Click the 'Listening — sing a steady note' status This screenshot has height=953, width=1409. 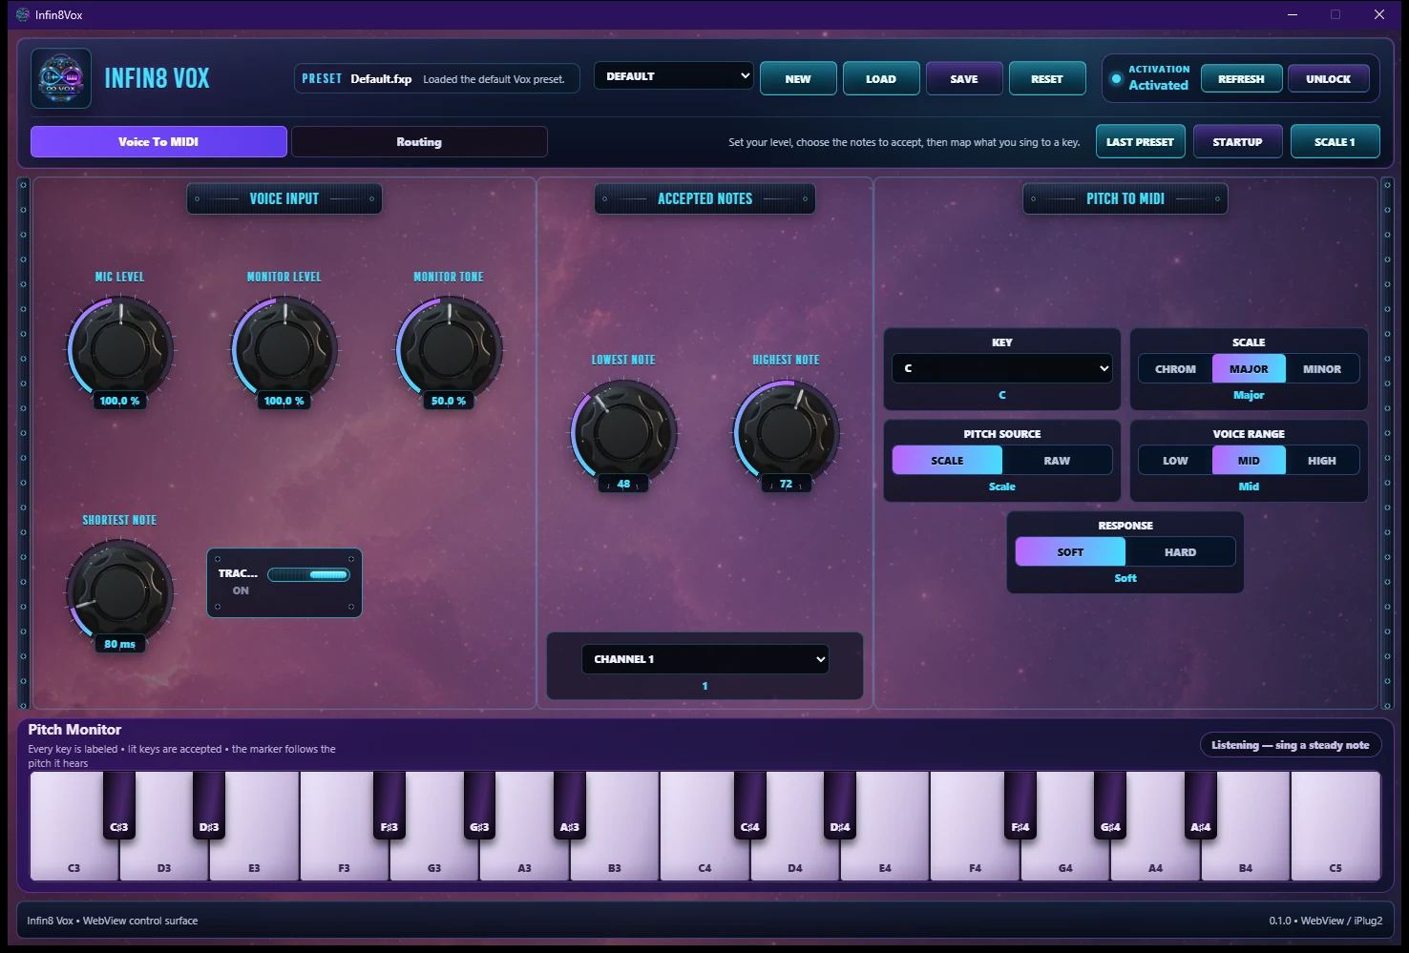pos(1291,745)
